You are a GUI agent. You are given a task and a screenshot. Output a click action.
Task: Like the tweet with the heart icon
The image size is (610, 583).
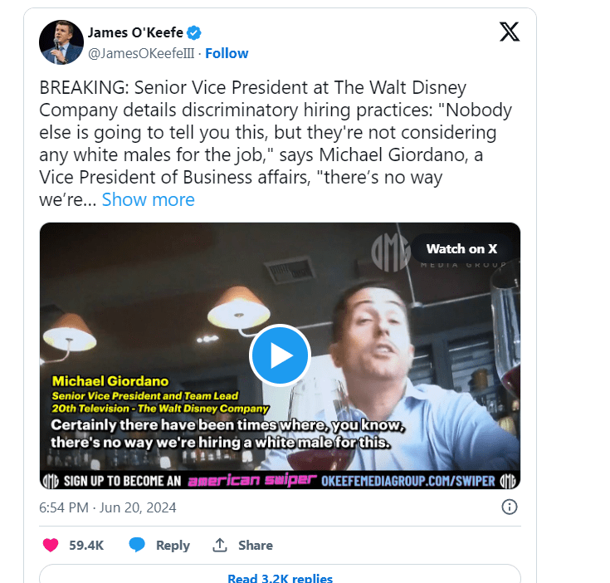51,545
